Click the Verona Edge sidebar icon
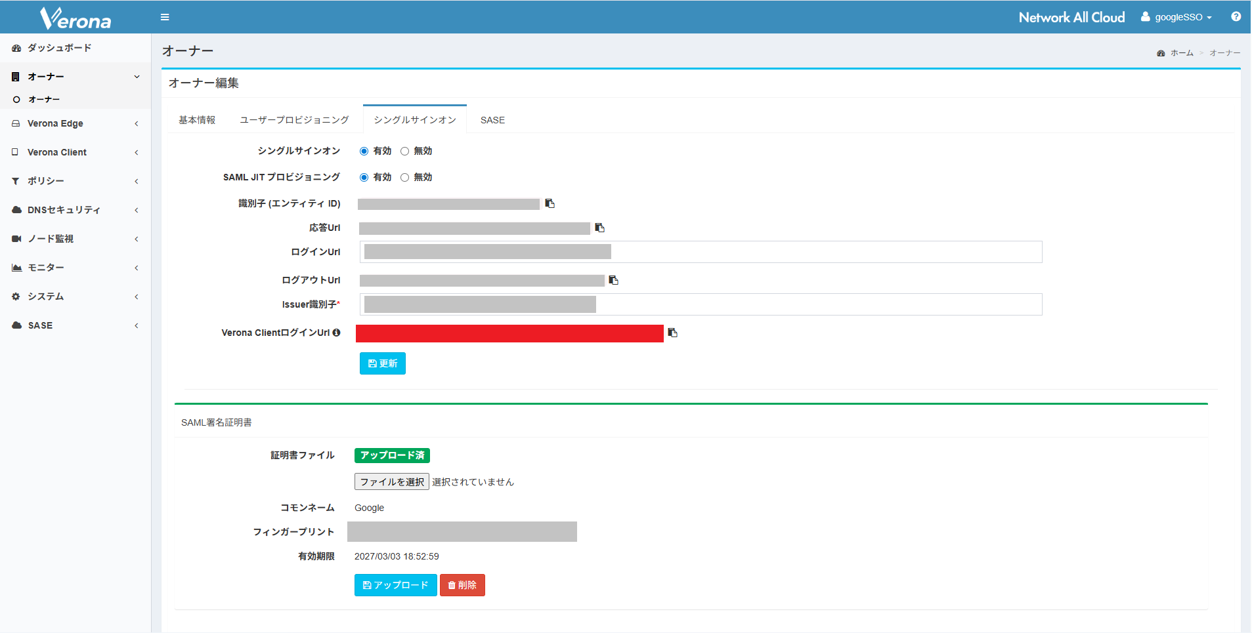The width and height of the screenshot is (1252, 633). 16,123
